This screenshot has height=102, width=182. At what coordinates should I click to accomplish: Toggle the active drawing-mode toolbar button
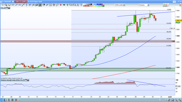coord(40,5)
